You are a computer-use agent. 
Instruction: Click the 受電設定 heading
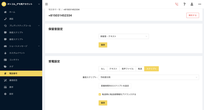pos(54,61)
